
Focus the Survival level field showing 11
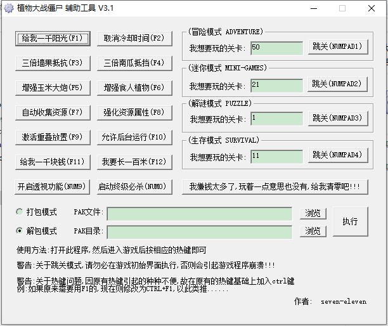tap(276, 157)
